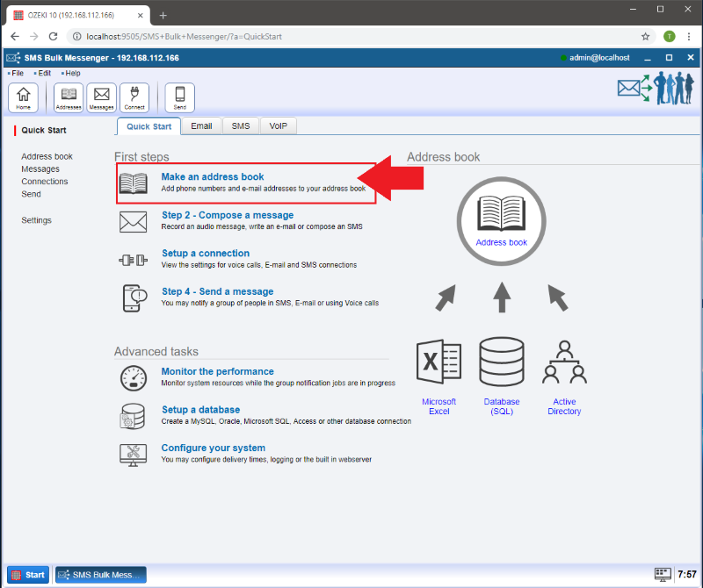Open Settings from the left sidebar
The image size is (703, 588).
point(36,219)
